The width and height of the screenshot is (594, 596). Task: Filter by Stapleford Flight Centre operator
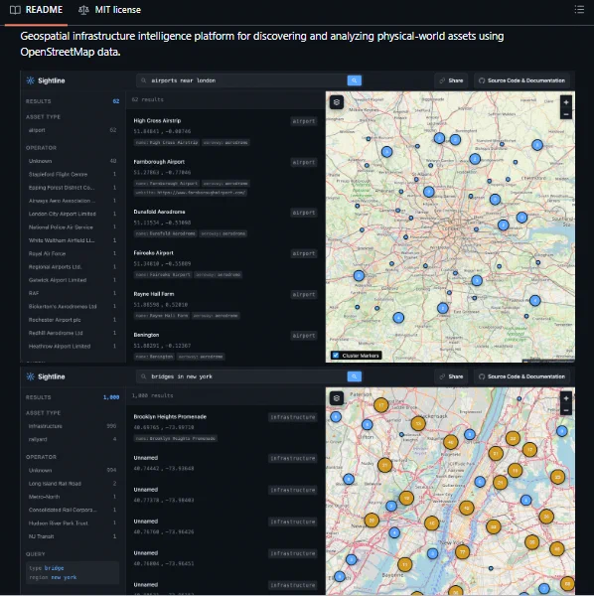73,174
